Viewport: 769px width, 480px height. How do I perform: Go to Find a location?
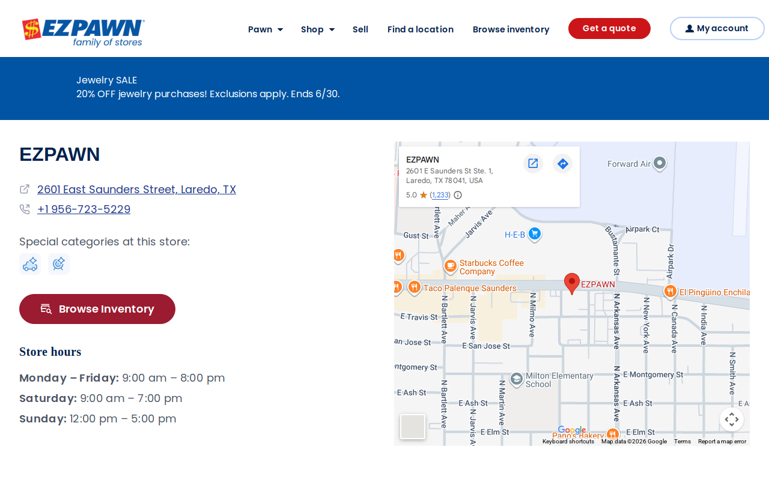pos(421,29)
